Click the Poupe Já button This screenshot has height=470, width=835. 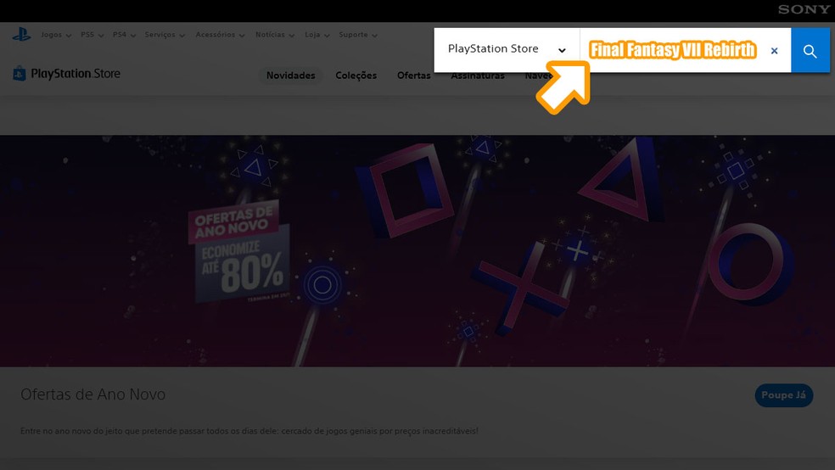point(783,395)
